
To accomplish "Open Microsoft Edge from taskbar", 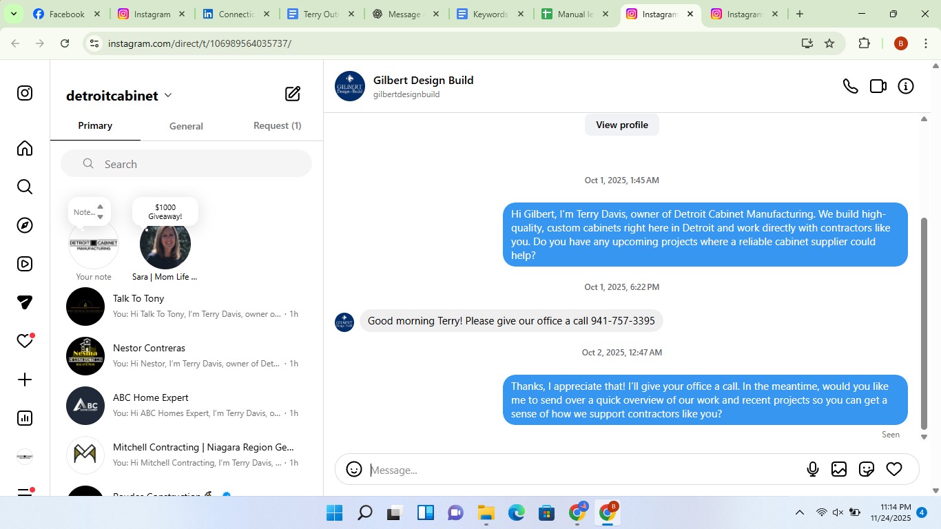I will pos(517,512).
